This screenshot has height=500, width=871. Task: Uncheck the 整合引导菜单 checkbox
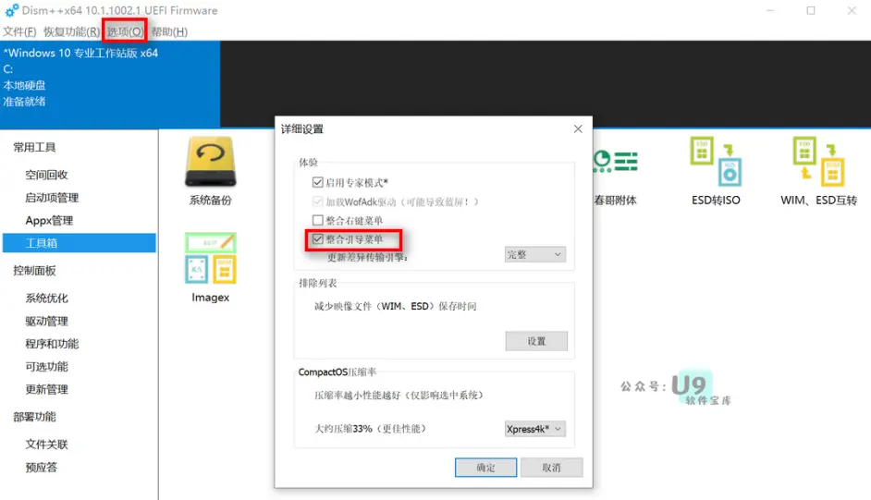coord(318,239)
